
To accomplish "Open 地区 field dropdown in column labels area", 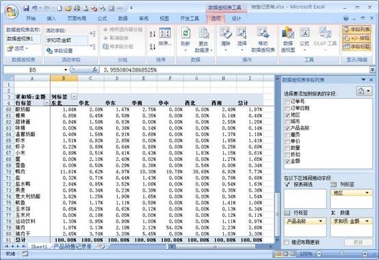I will pyautogui.click(x=367, y=192).
